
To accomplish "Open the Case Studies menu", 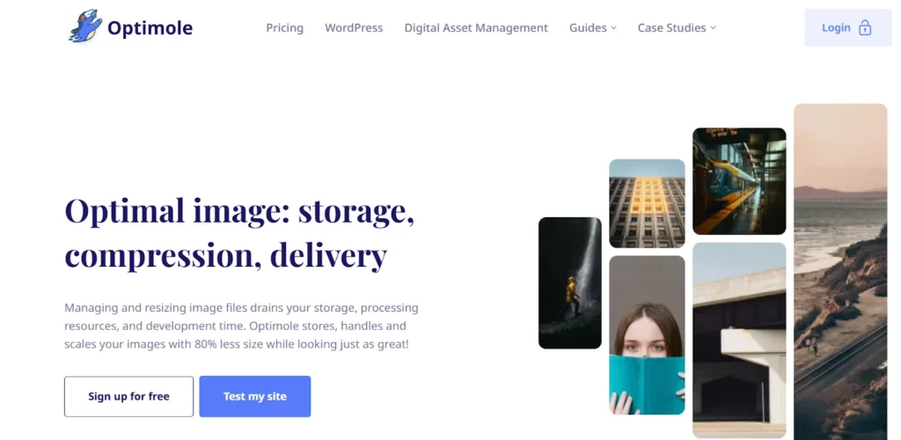I will 671,27.
